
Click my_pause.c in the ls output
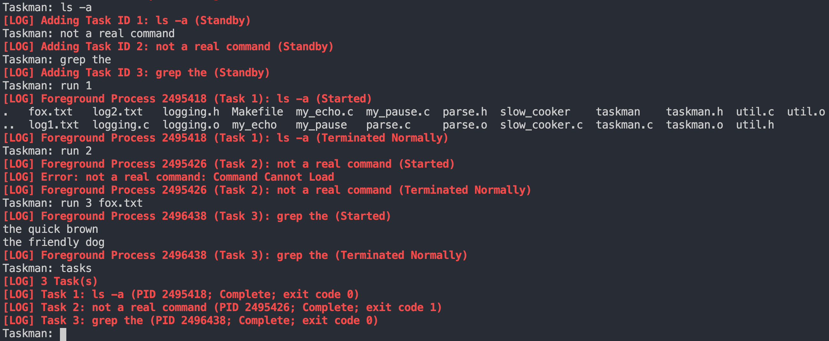tap(398, 112)
